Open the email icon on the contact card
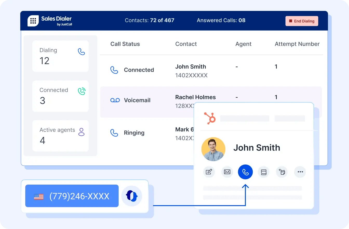This screenshot has width=349, height=229. point(227,172)
